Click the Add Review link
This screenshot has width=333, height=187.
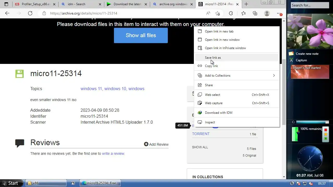[156, 144]
